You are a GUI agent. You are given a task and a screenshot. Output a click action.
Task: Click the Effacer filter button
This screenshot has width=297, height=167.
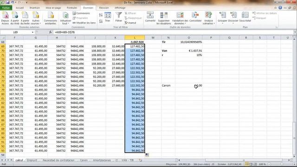coord(130,13)
